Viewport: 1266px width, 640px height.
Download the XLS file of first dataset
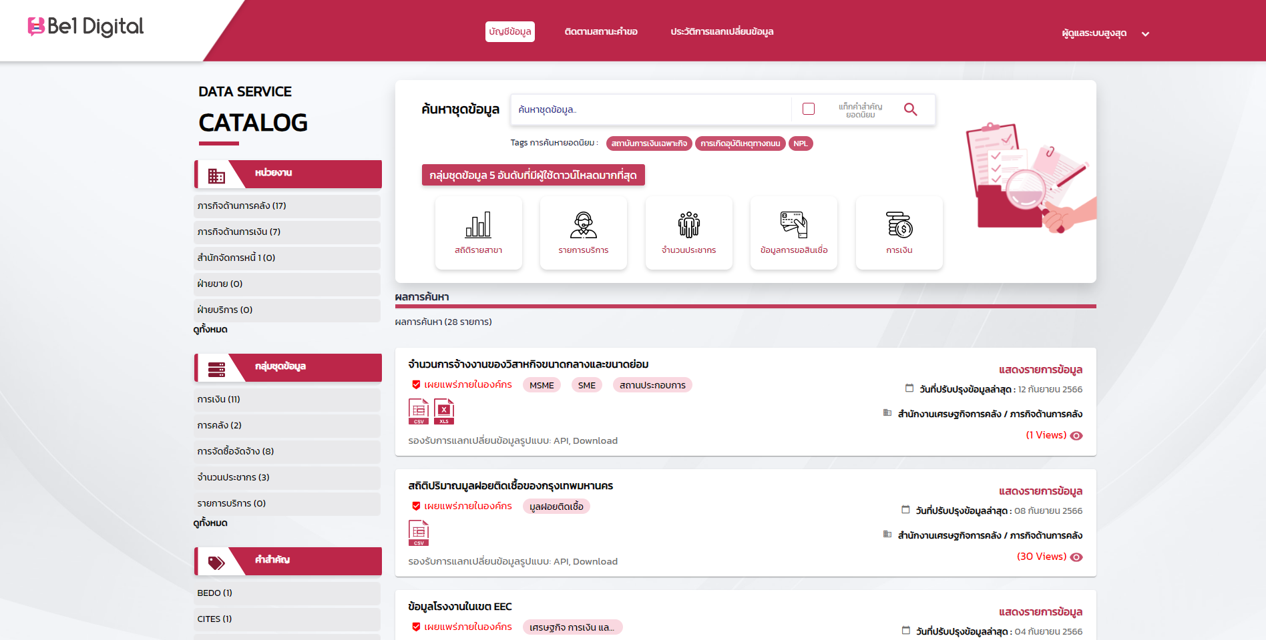click(x=444, y=411)
